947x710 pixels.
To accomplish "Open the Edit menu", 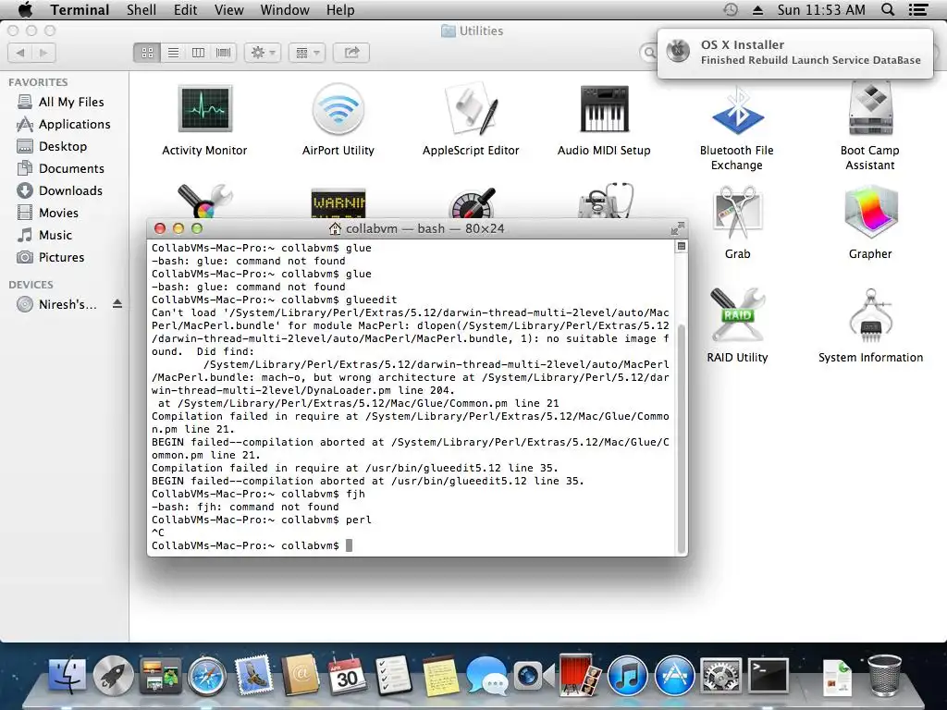I will 185,9.
